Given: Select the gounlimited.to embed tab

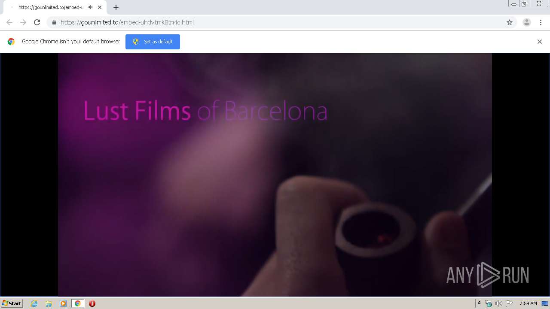Looking at the screenshot, I should point(55,7).
